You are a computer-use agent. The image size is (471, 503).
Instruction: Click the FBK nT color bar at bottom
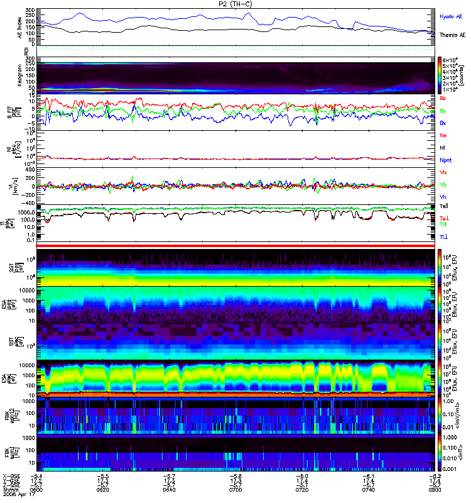point(439,453)
